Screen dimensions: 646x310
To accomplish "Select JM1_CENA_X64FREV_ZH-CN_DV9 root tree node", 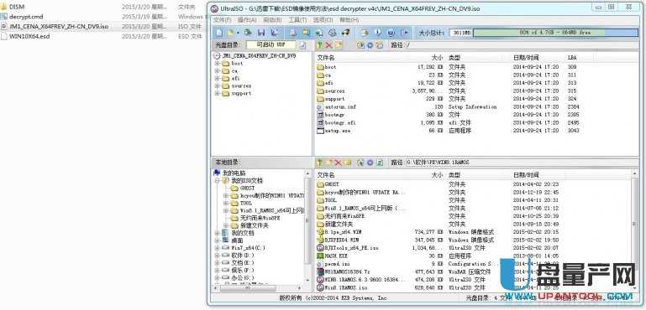I will [259, 55].
